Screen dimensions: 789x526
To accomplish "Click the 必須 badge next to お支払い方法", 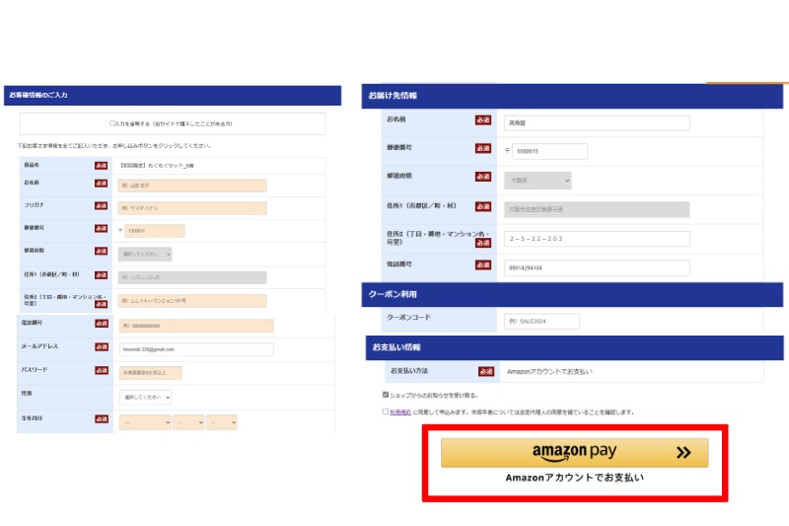I will coord(486,371).
